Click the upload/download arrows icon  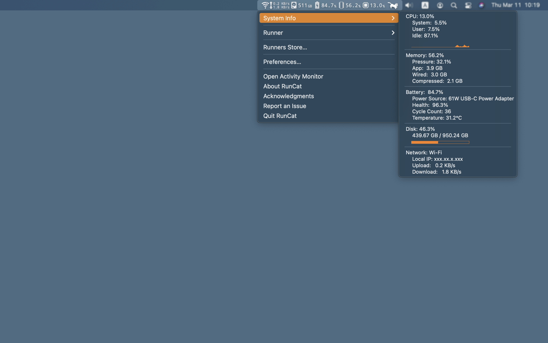(271, 5)
